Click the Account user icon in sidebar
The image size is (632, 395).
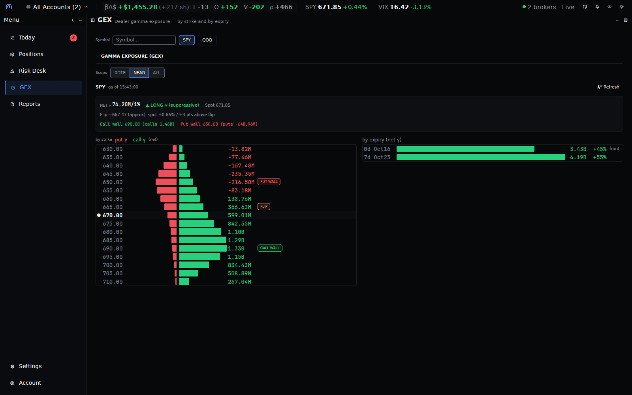pos(12,383)
